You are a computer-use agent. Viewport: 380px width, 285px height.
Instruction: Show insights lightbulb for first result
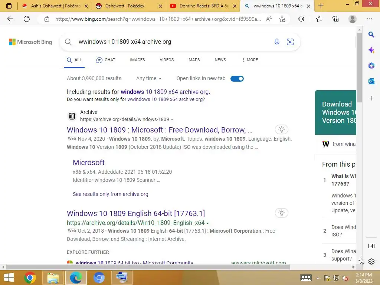(281, 130)
